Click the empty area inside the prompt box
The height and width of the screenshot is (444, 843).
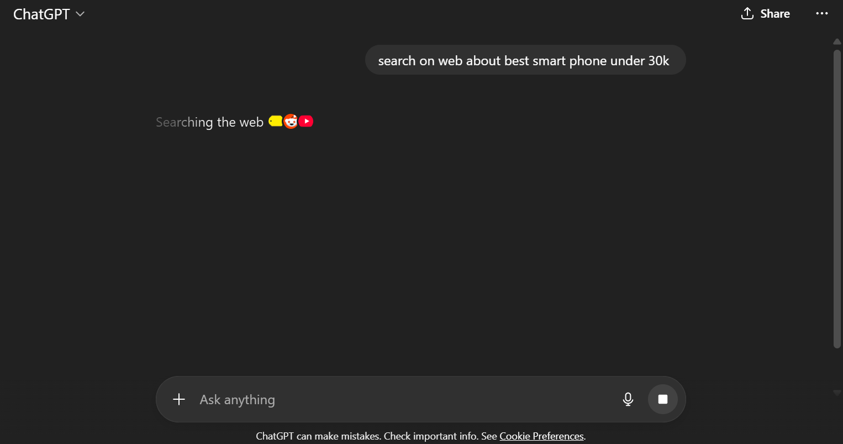(x=442, y=400)
